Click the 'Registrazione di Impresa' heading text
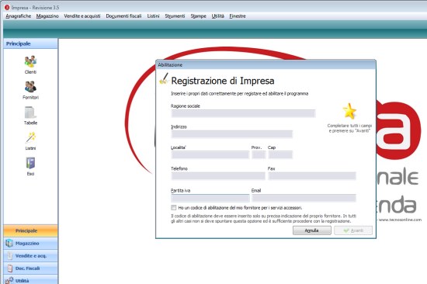Viewport: 427px width, 284px height. click(223, 81)
